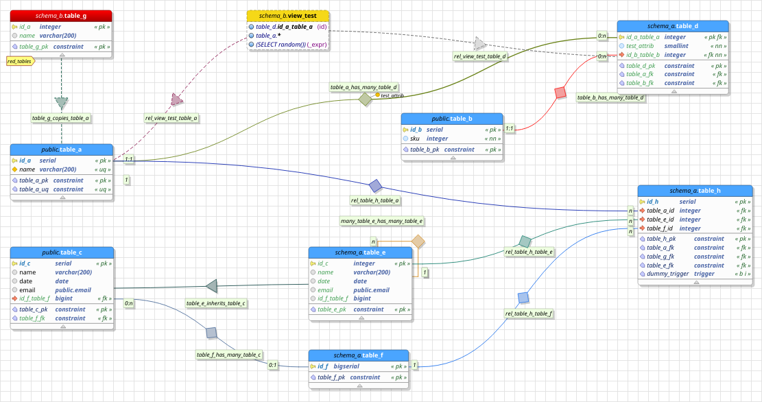Click the arrow icon on the rel_view_test_table_d line

[479, 43]
